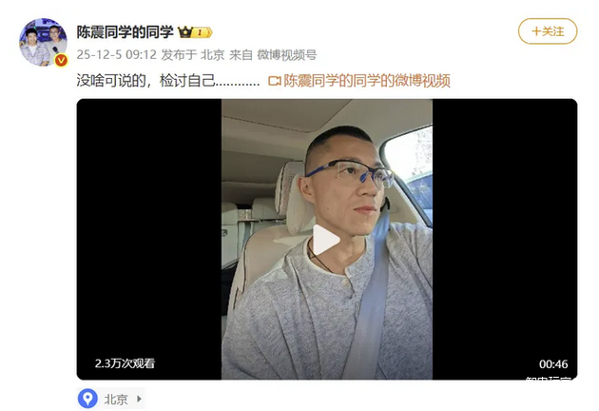Image resolution: width=599 pixels, height=411 pixels.
Task: Follow the account with +关注 button
Action: click(548, 31)
